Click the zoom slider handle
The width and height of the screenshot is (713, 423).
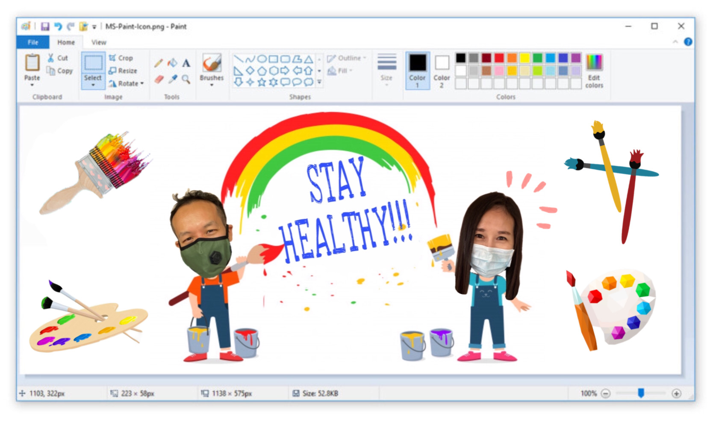click(641, 393)
